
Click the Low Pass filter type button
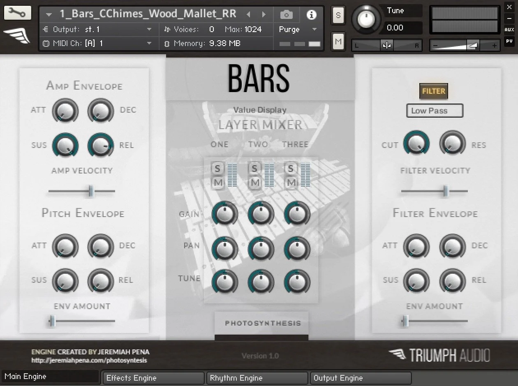tap(434, 110)
